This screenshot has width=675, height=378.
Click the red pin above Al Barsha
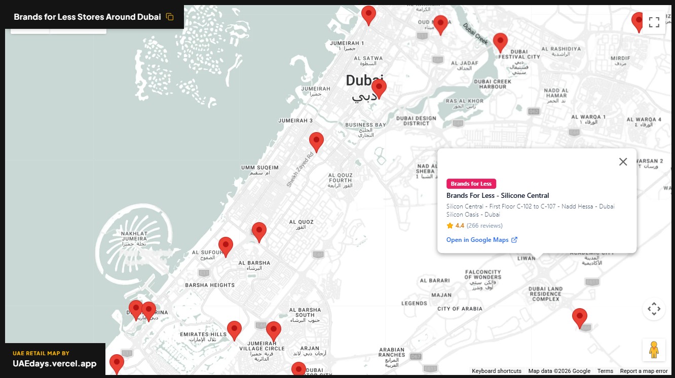point(259,232)
